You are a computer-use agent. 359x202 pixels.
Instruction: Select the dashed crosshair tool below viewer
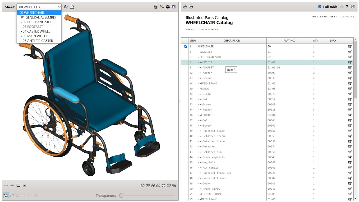(x=6, y=185)
